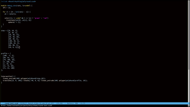Click the yas minor mode indicator

coord(43,103)
